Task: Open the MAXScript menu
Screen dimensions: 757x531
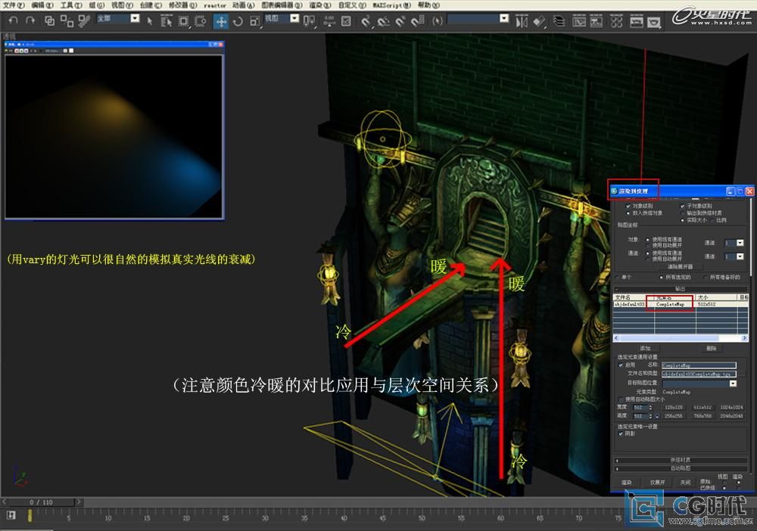Action: point(391,5)
